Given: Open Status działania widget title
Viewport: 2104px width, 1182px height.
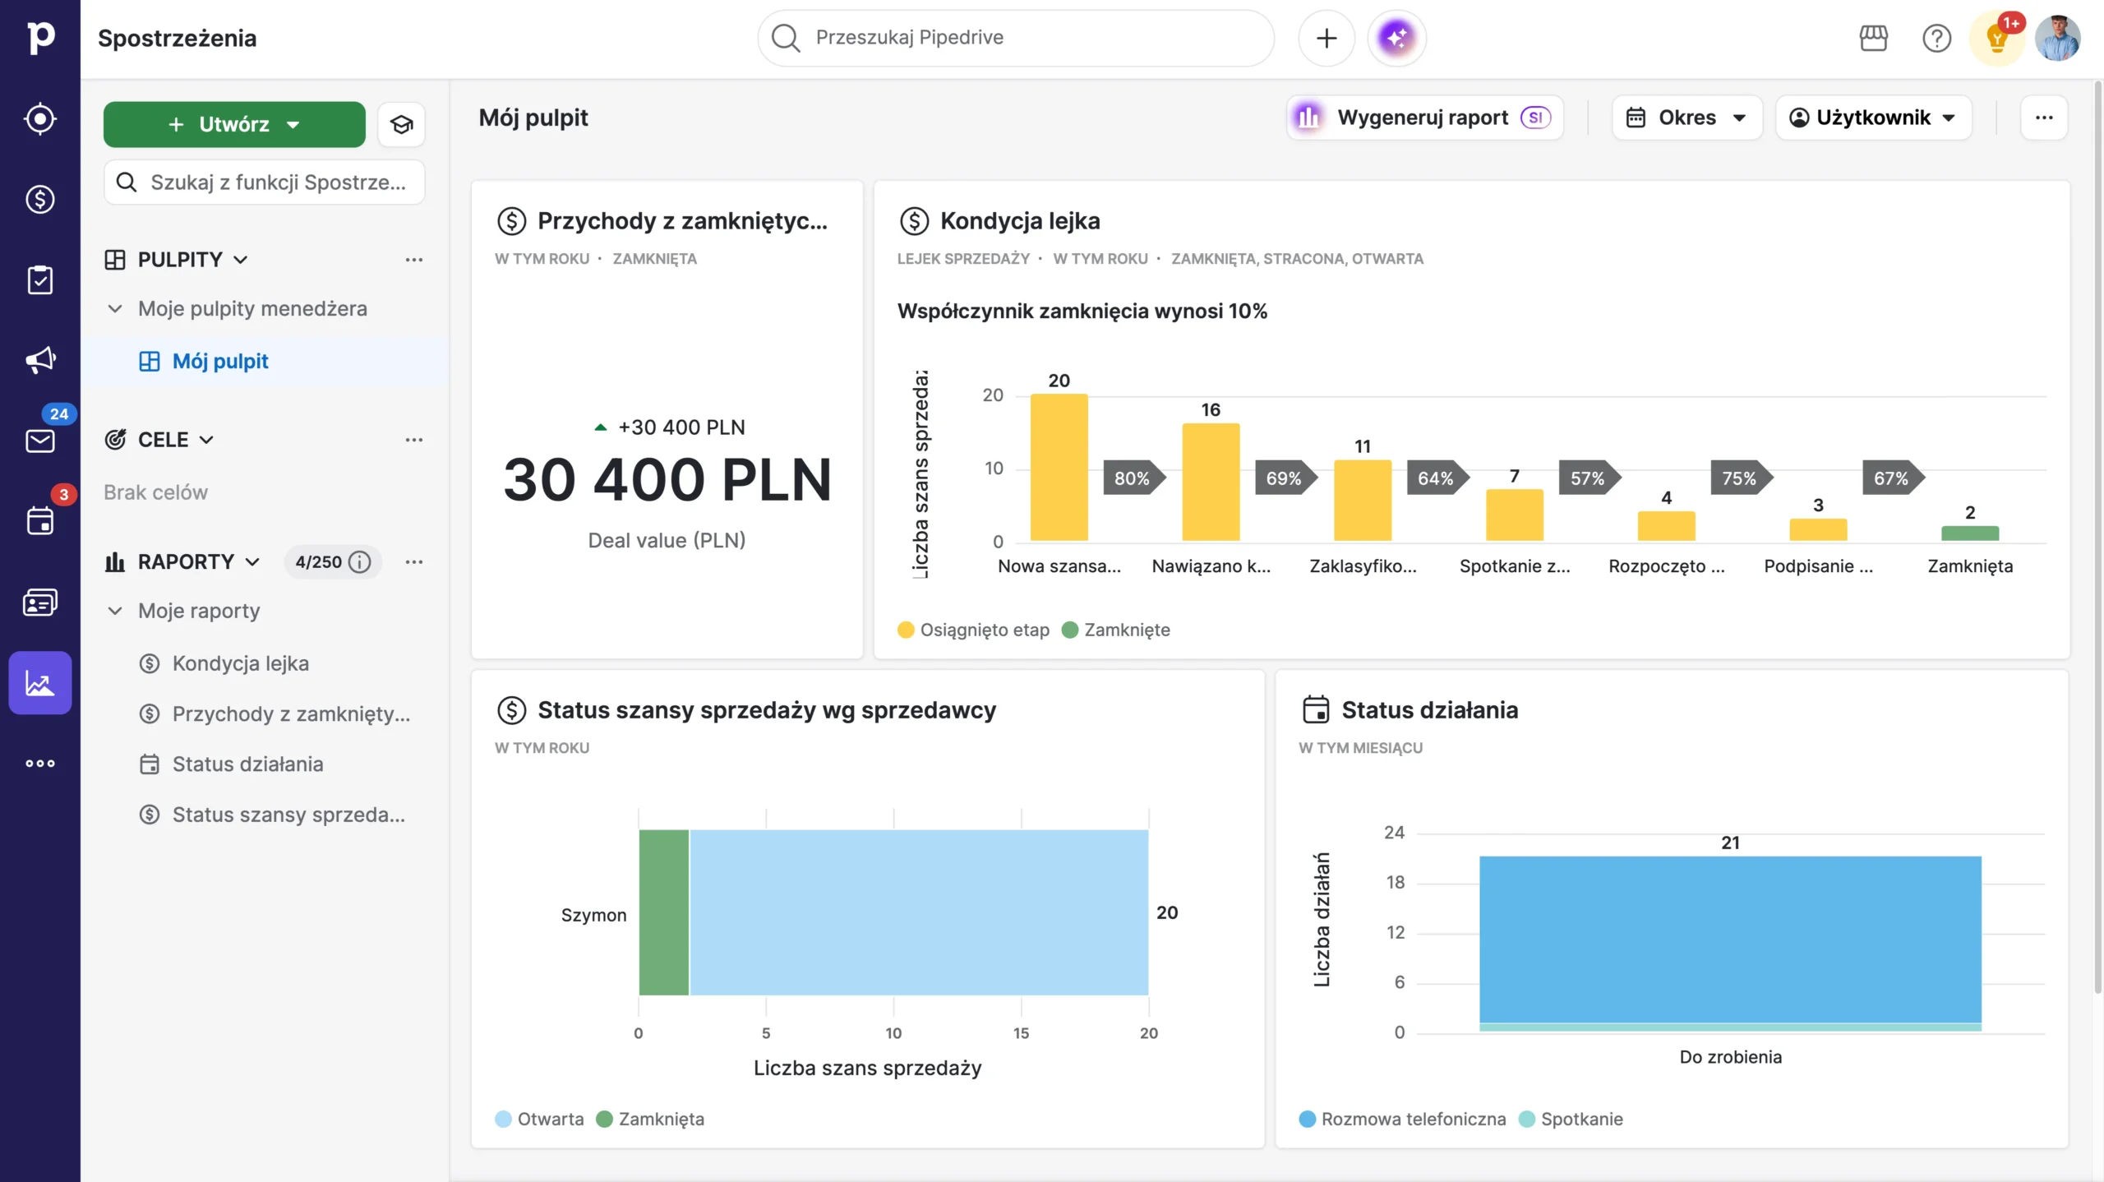Looking at the screenshot, I should tap(1429, 710).
